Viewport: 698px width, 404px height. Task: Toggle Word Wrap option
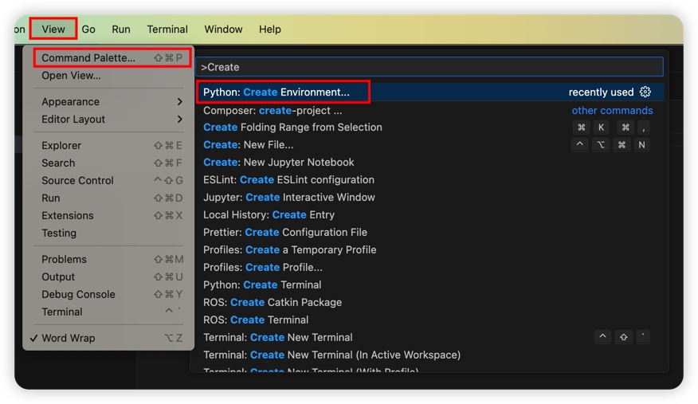coord(108,338)
